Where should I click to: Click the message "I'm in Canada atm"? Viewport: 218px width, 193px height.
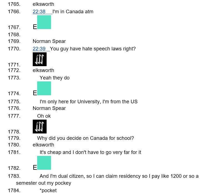coord(73,12)
